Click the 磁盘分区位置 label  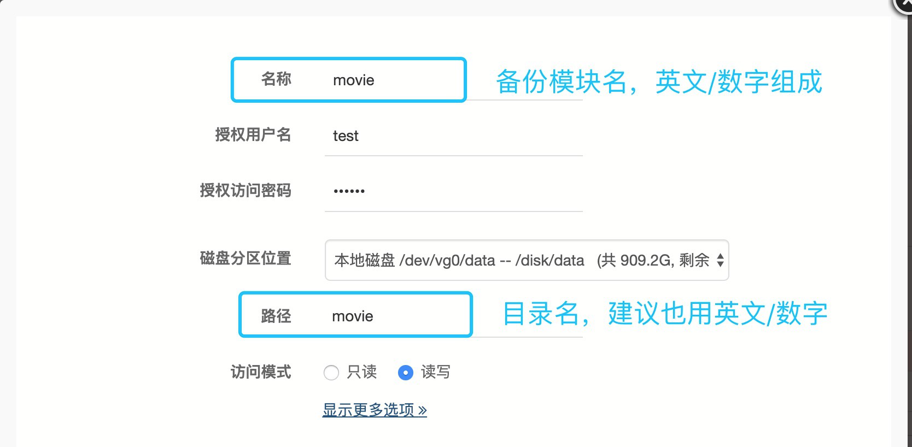[245, 258]
